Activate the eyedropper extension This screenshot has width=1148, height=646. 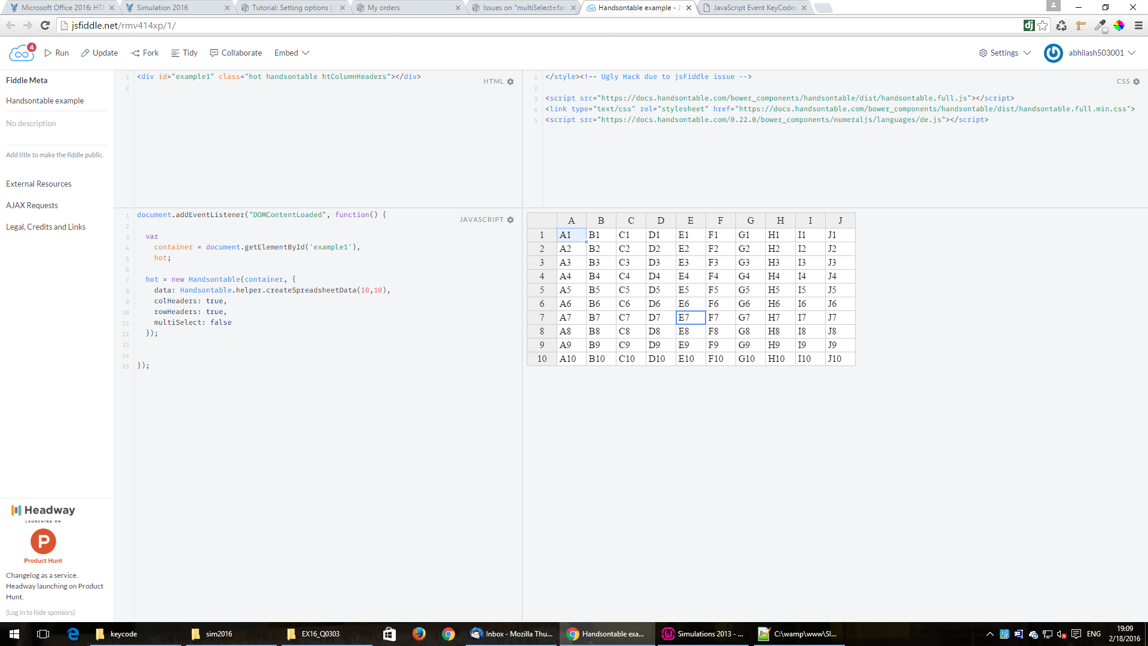(x=1100, y=25)
